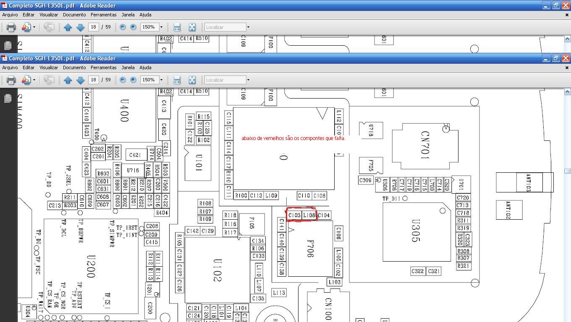Open the Pages panel icon in the background window sidebar
571x322 pixels.
8,45
